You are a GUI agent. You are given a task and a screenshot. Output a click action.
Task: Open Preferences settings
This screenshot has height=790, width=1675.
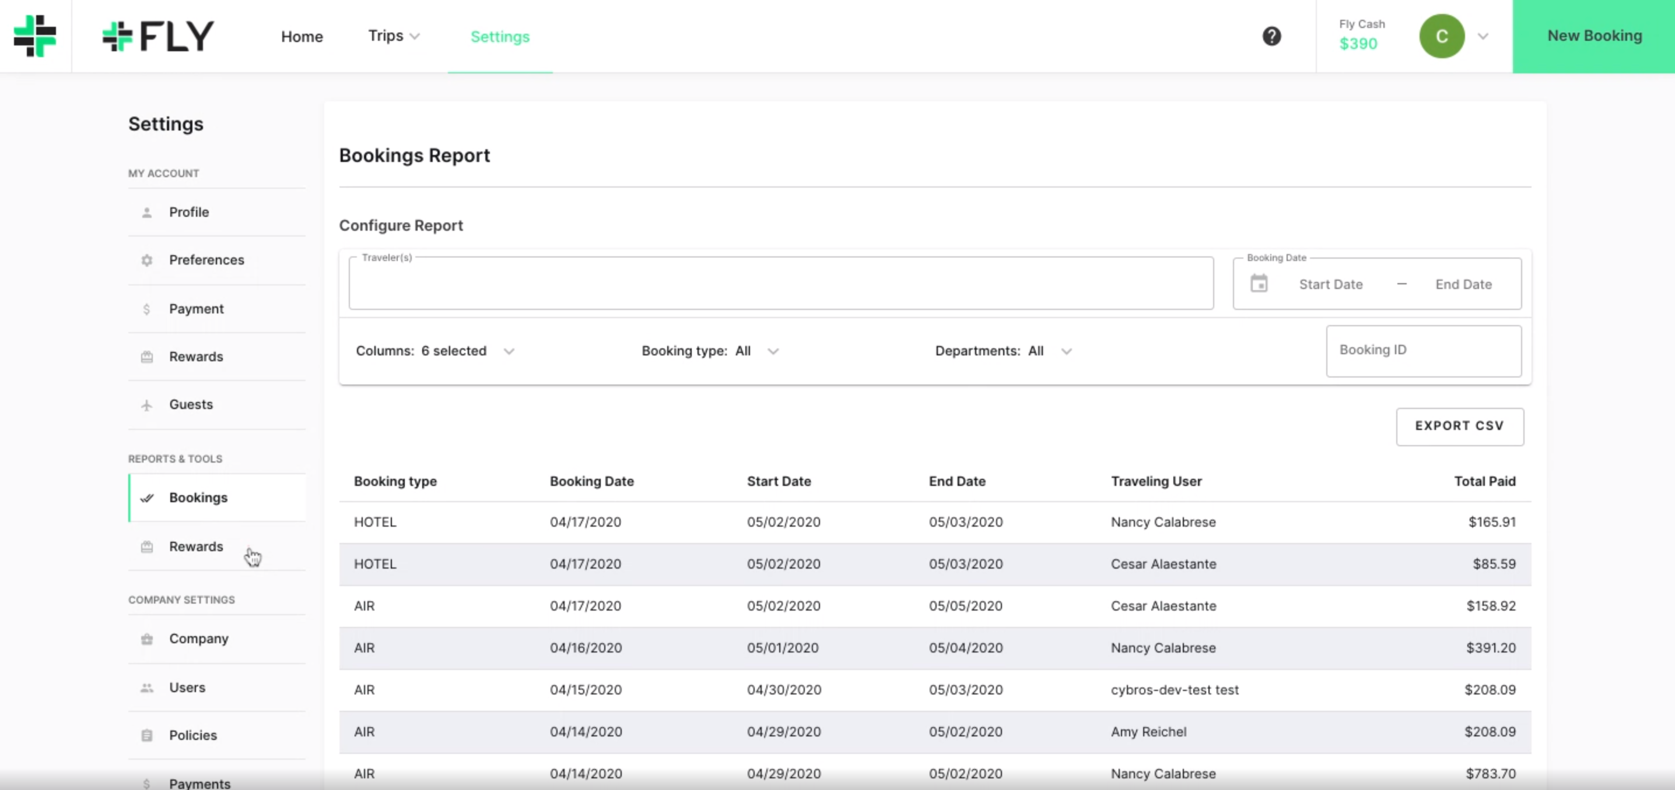point(216,260)
